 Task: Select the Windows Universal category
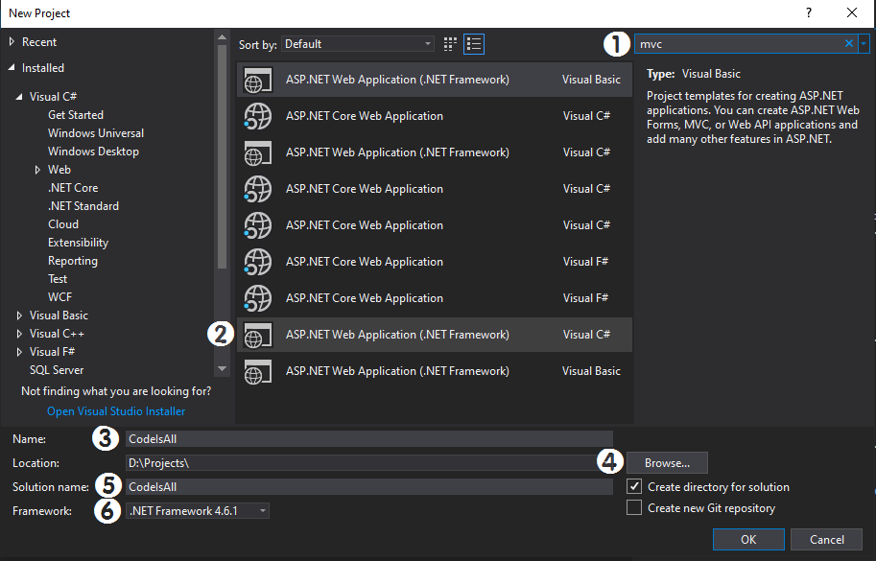pos(96,133)
